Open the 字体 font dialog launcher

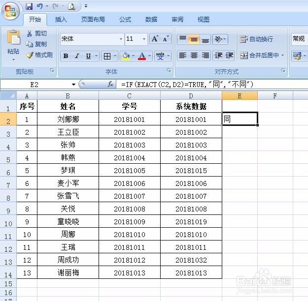click(x=169, y=70)
